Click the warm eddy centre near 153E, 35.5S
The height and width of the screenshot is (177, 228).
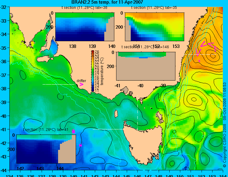pos(213,56)
